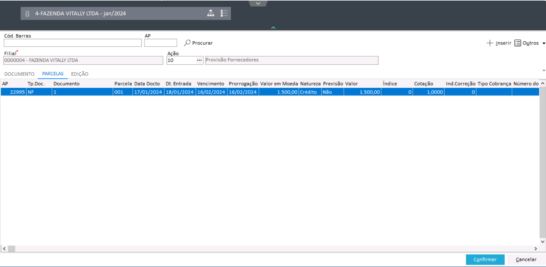The height and width of the screenshot is (267, 546).
Task: Sort by the Vencimento column header
Action: pos(211,84)
